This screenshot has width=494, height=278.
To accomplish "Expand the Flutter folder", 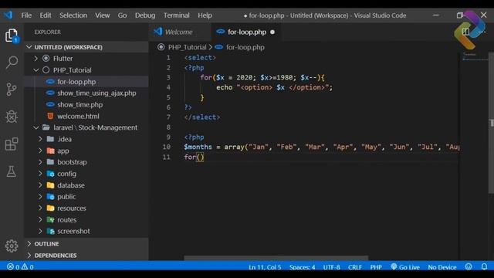I will (36, 59).
